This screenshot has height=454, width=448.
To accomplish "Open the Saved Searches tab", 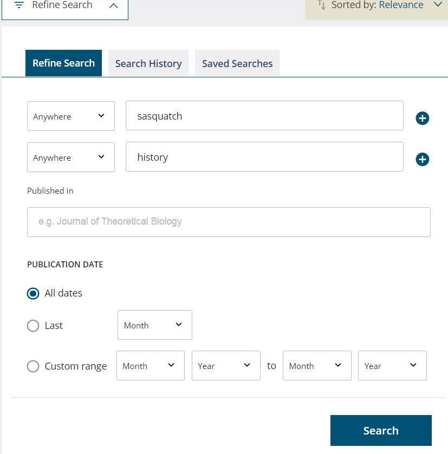I will coord(237,63).
